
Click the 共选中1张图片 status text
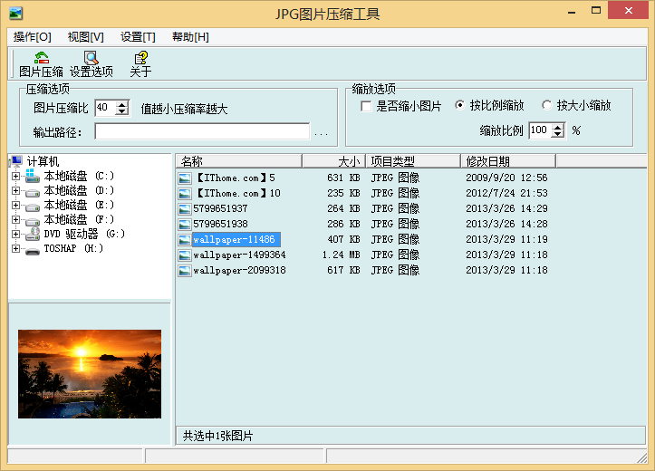(217, 436)
